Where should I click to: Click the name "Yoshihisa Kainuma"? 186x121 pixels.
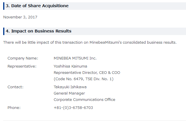coord(70,66)
